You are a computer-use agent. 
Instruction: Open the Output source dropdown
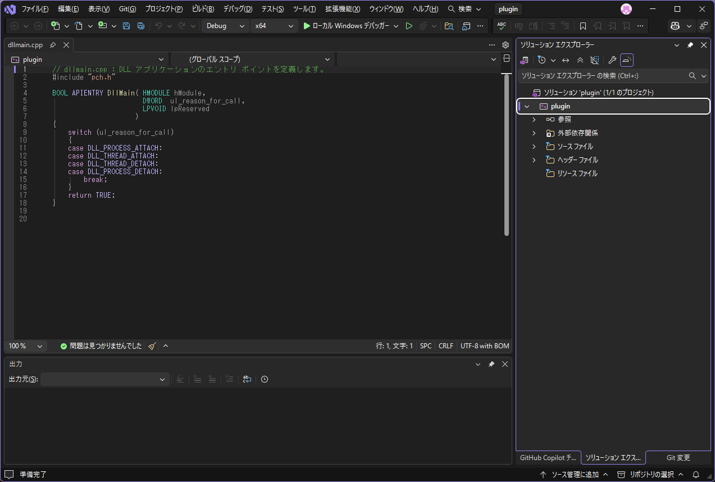pyautogui.click(x=105, y=379)
